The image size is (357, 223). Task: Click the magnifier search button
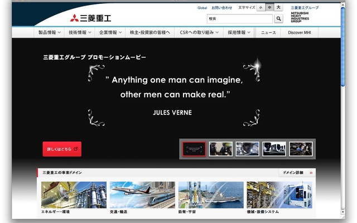[x=278, y=18]
